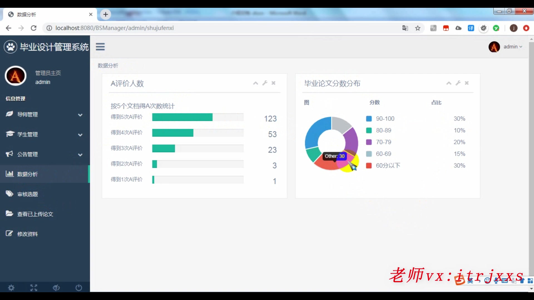Click the 毕业设计管理系统 title link
The width and height of the screenshot is (534, 300).
pyautogui.click(x=54, y=47)
